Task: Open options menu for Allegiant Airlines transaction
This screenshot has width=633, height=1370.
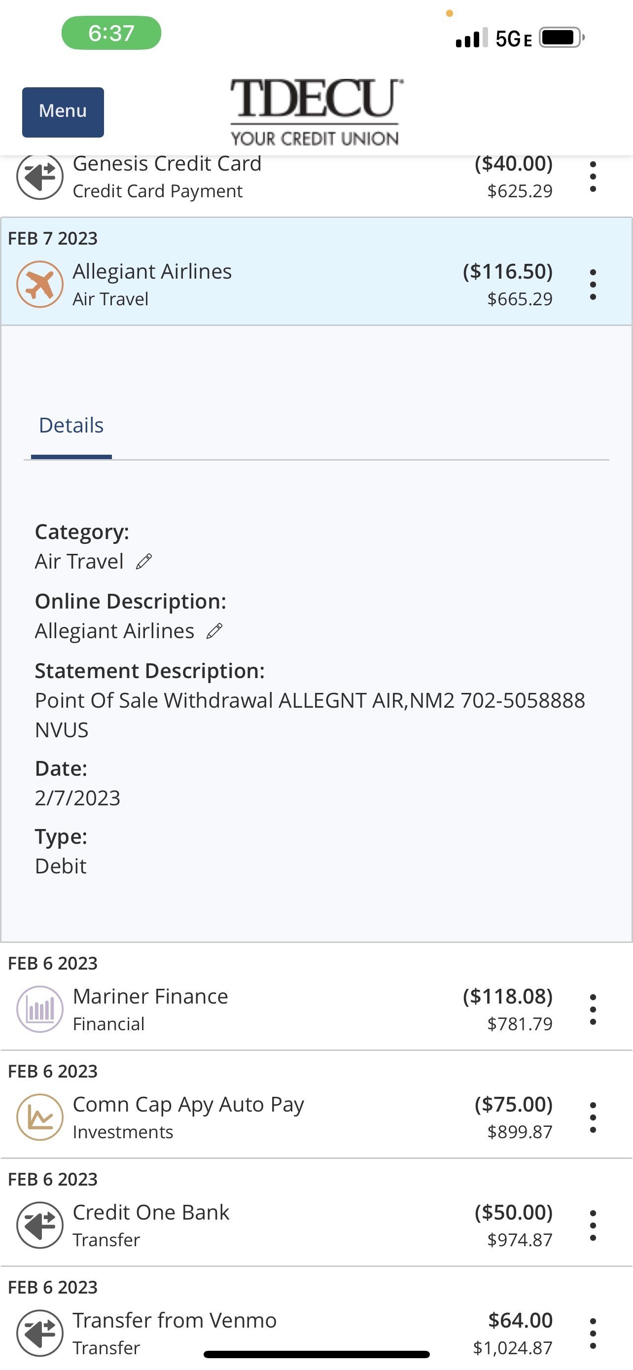Action: (x=593, y=284)
